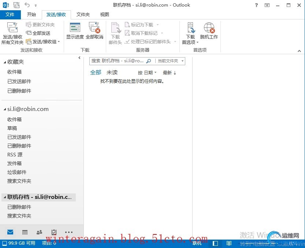Filter messages by Unread (未读)
Image resolution: width=305 pixels, height=248 pixels.
112,73
